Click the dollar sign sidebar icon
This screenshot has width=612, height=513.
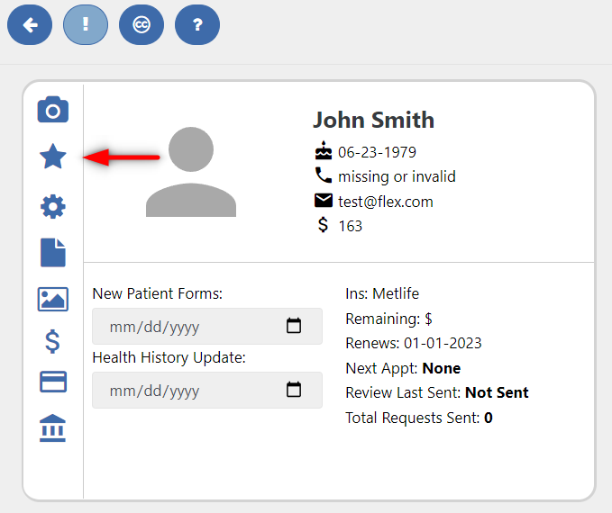pyautogui.click(x=52, y=341)
